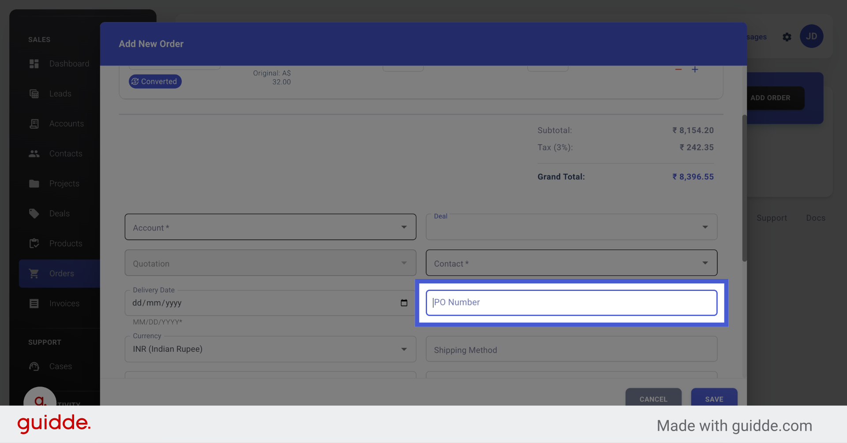Cancel the Add New Order dialog
Image resolution: width=847 pixels, height=443 pixels.
pos(653,399)
